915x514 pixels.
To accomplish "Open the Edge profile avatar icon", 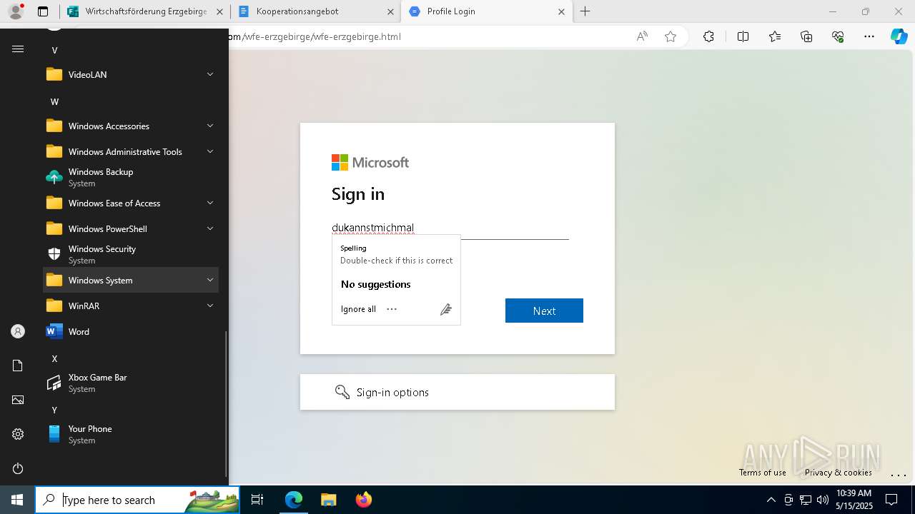I will [x=15, y=11].
